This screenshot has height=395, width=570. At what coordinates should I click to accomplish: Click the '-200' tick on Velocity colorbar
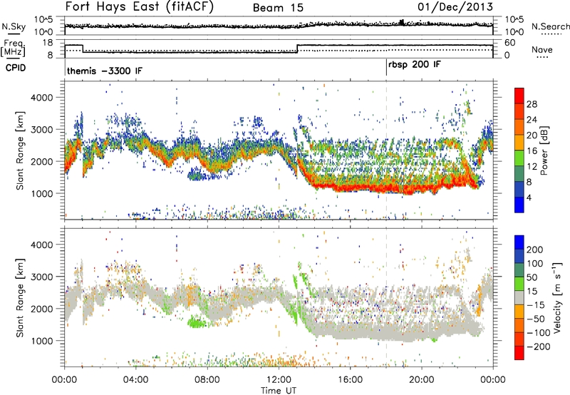point(538,347)
